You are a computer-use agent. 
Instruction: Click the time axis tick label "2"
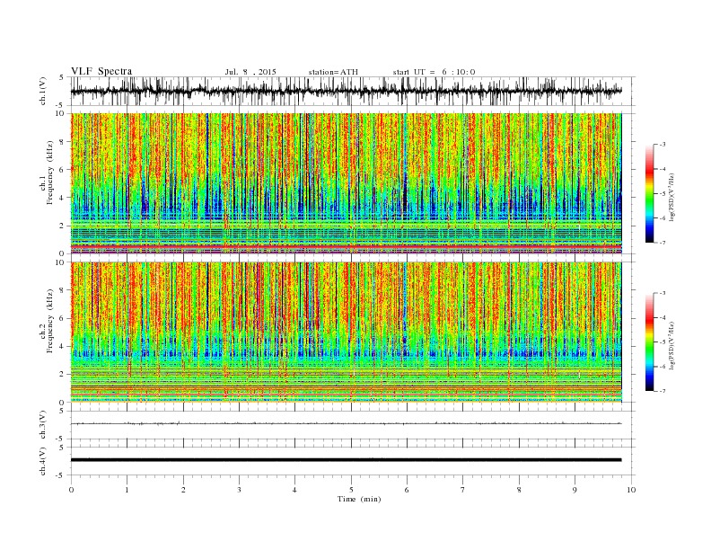pos(183,490)
